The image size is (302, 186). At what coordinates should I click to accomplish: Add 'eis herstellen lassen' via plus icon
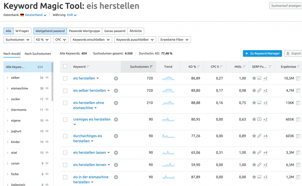[x=116, y=153]
